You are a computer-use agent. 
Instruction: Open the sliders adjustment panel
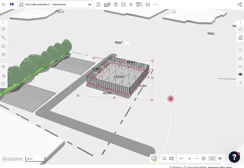click(3, 67)
